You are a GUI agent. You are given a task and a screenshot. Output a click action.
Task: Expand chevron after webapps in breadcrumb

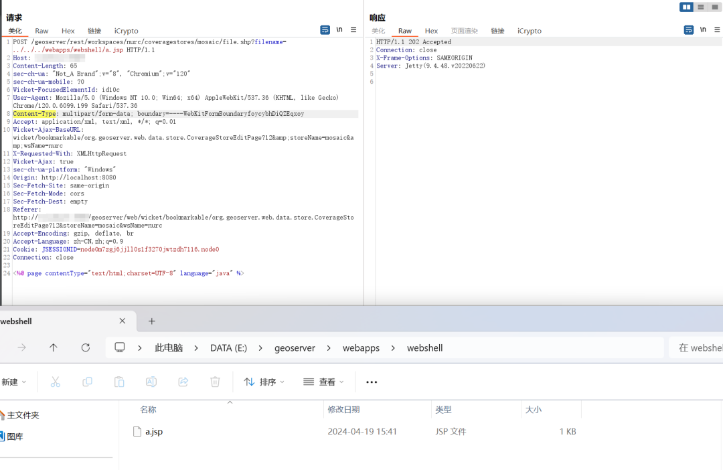(393, 347)
